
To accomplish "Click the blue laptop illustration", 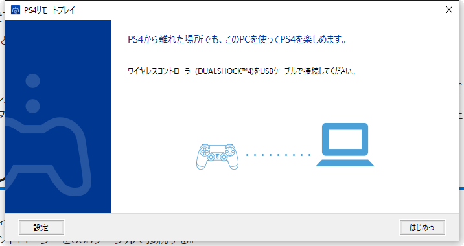I will [x=345, y=144].
